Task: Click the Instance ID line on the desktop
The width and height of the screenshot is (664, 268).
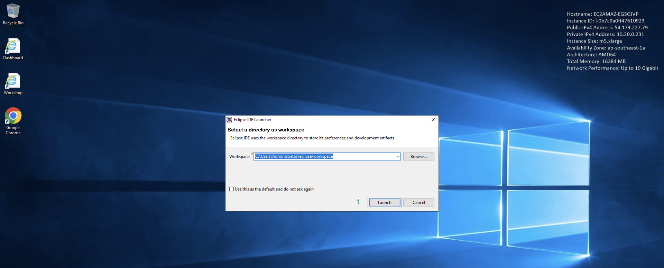Action: point(606,21)
